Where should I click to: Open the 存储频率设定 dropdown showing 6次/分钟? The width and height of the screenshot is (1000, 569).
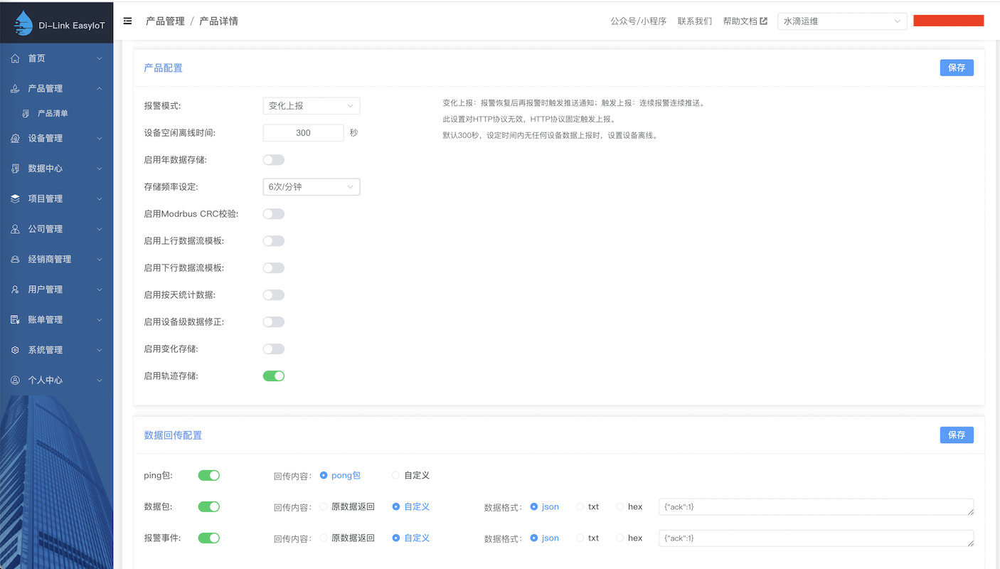tap(312, 187)
